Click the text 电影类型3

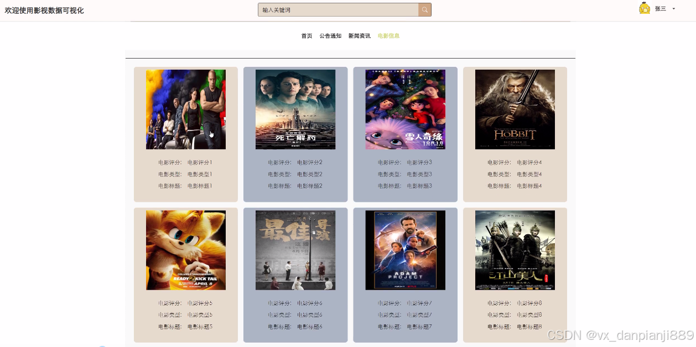[419, 175]
